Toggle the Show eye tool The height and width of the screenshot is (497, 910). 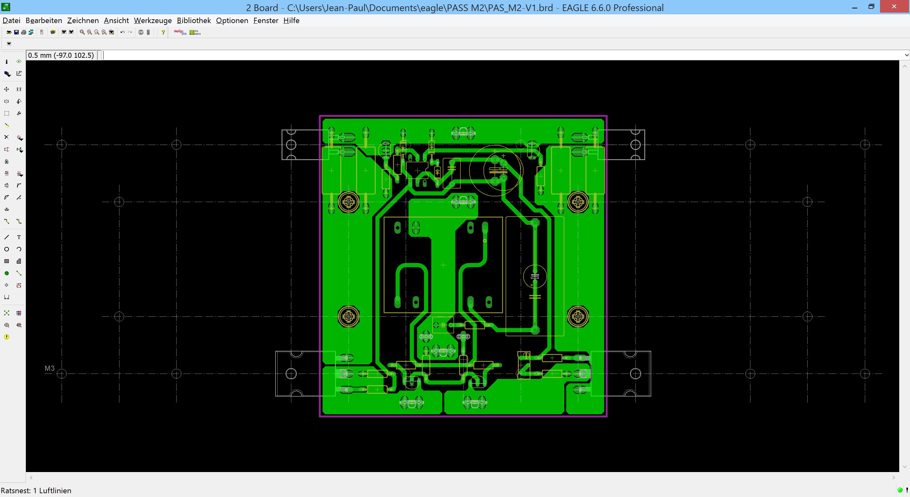pyautogui.click(x=19, y=62)
